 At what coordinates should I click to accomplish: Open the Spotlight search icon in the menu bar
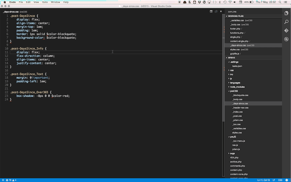click(x=280, y=2)
